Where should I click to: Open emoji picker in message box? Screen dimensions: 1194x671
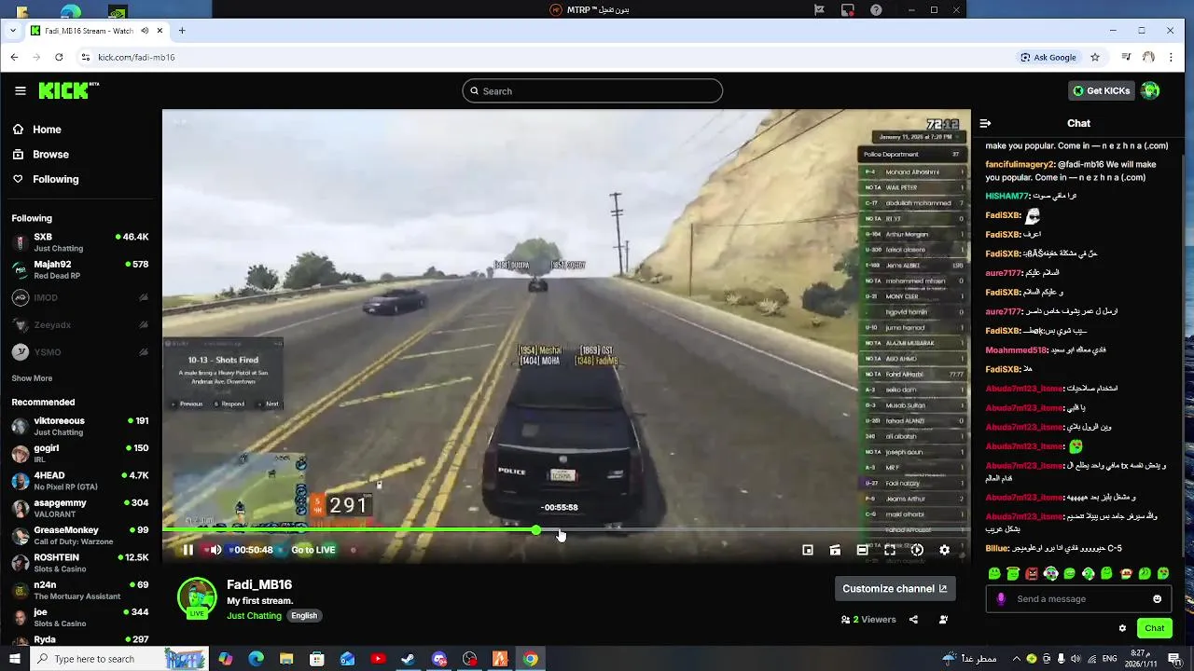pos(1157,599)
